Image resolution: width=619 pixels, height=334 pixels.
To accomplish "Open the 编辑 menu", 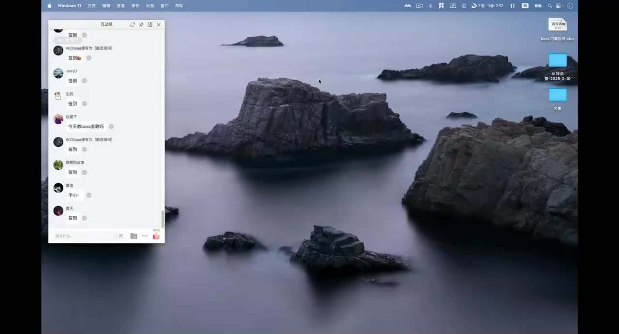I will coord(106,6).
